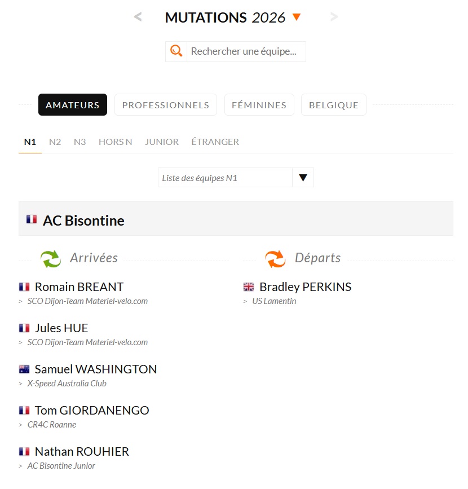Select the Professionnels category
This screenshot has height=489, width=468.
tap(166, 105)
